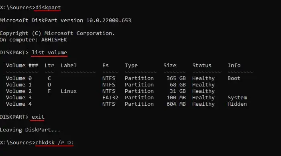Screen dimensions: 281x156
Task: Click 'On computer: ABHISHEK' line
Action: pos(33,40)
